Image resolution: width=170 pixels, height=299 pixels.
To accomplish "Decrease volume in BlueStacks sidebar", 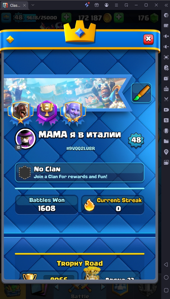I will pos(166,46).
